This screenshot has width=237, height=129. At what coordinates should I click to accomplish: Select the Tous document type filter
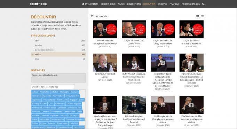[58, 41]
